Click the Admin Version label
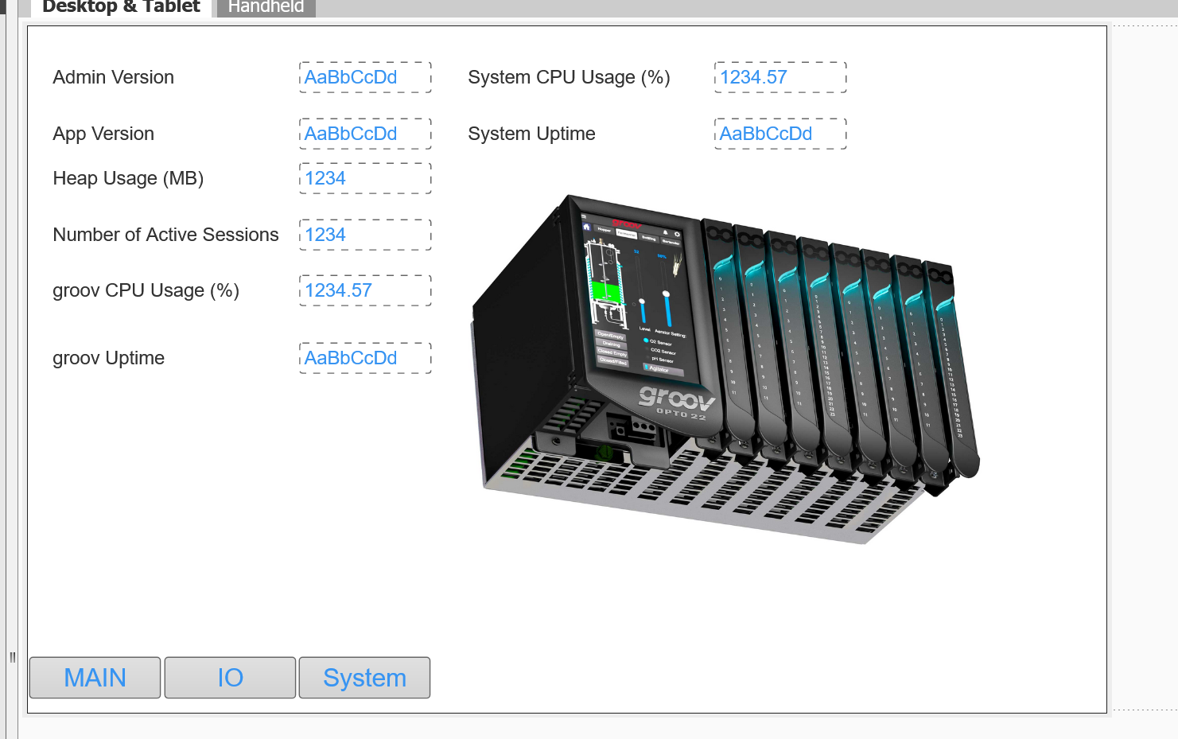 113,77
